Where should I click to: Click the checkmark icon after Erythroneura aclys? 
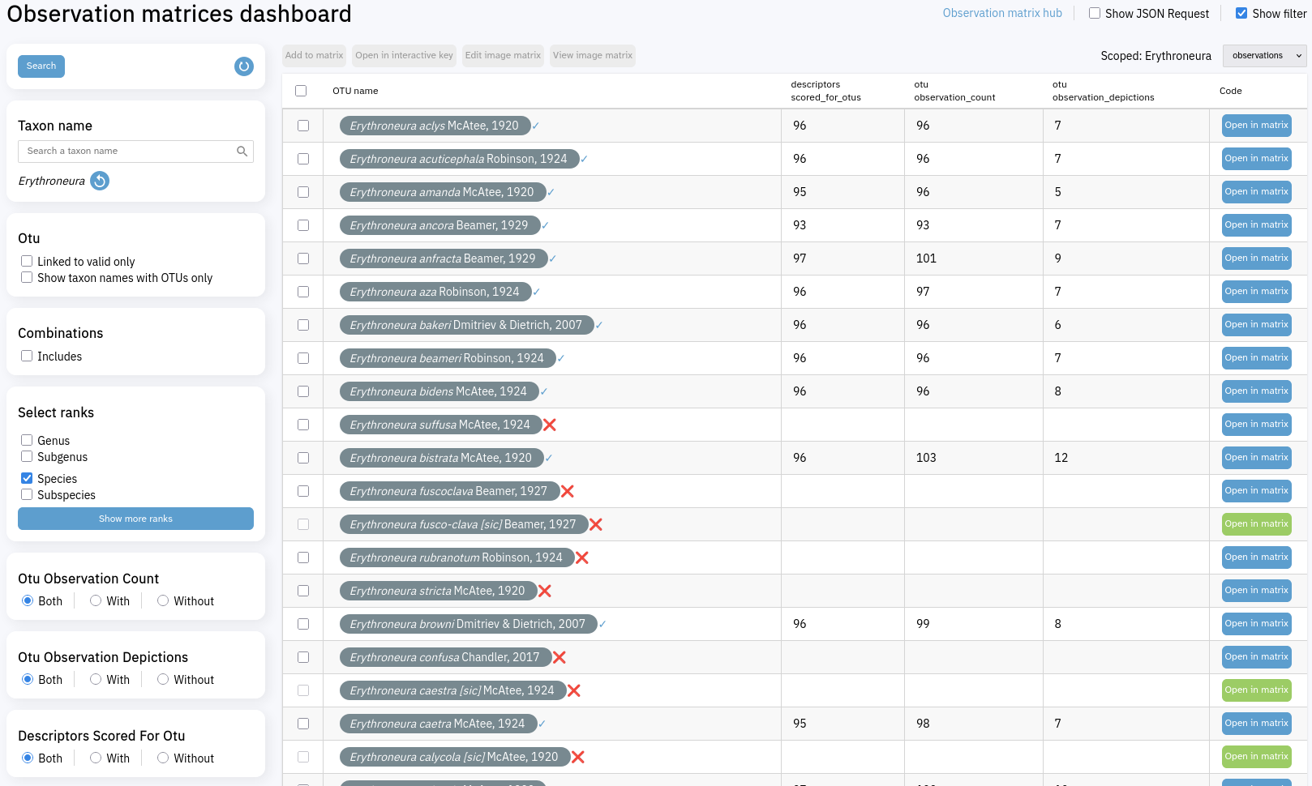click(536, 126)
